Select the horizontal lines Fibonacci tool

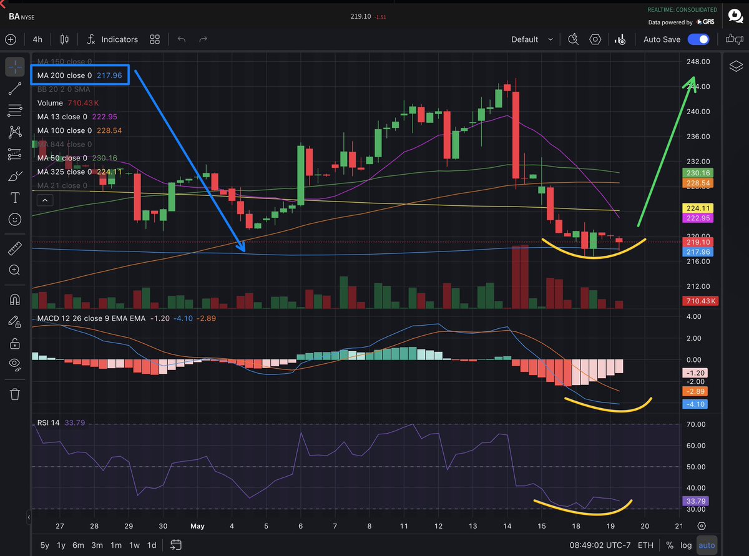pyautogui.click(x=15, y=110)
